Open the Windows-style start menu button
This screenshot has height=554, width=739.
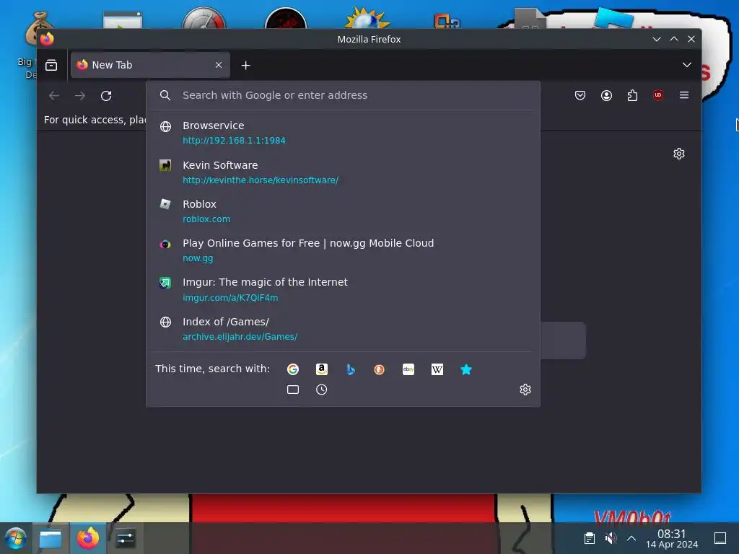pyautogui.click(x=16, y=538)
